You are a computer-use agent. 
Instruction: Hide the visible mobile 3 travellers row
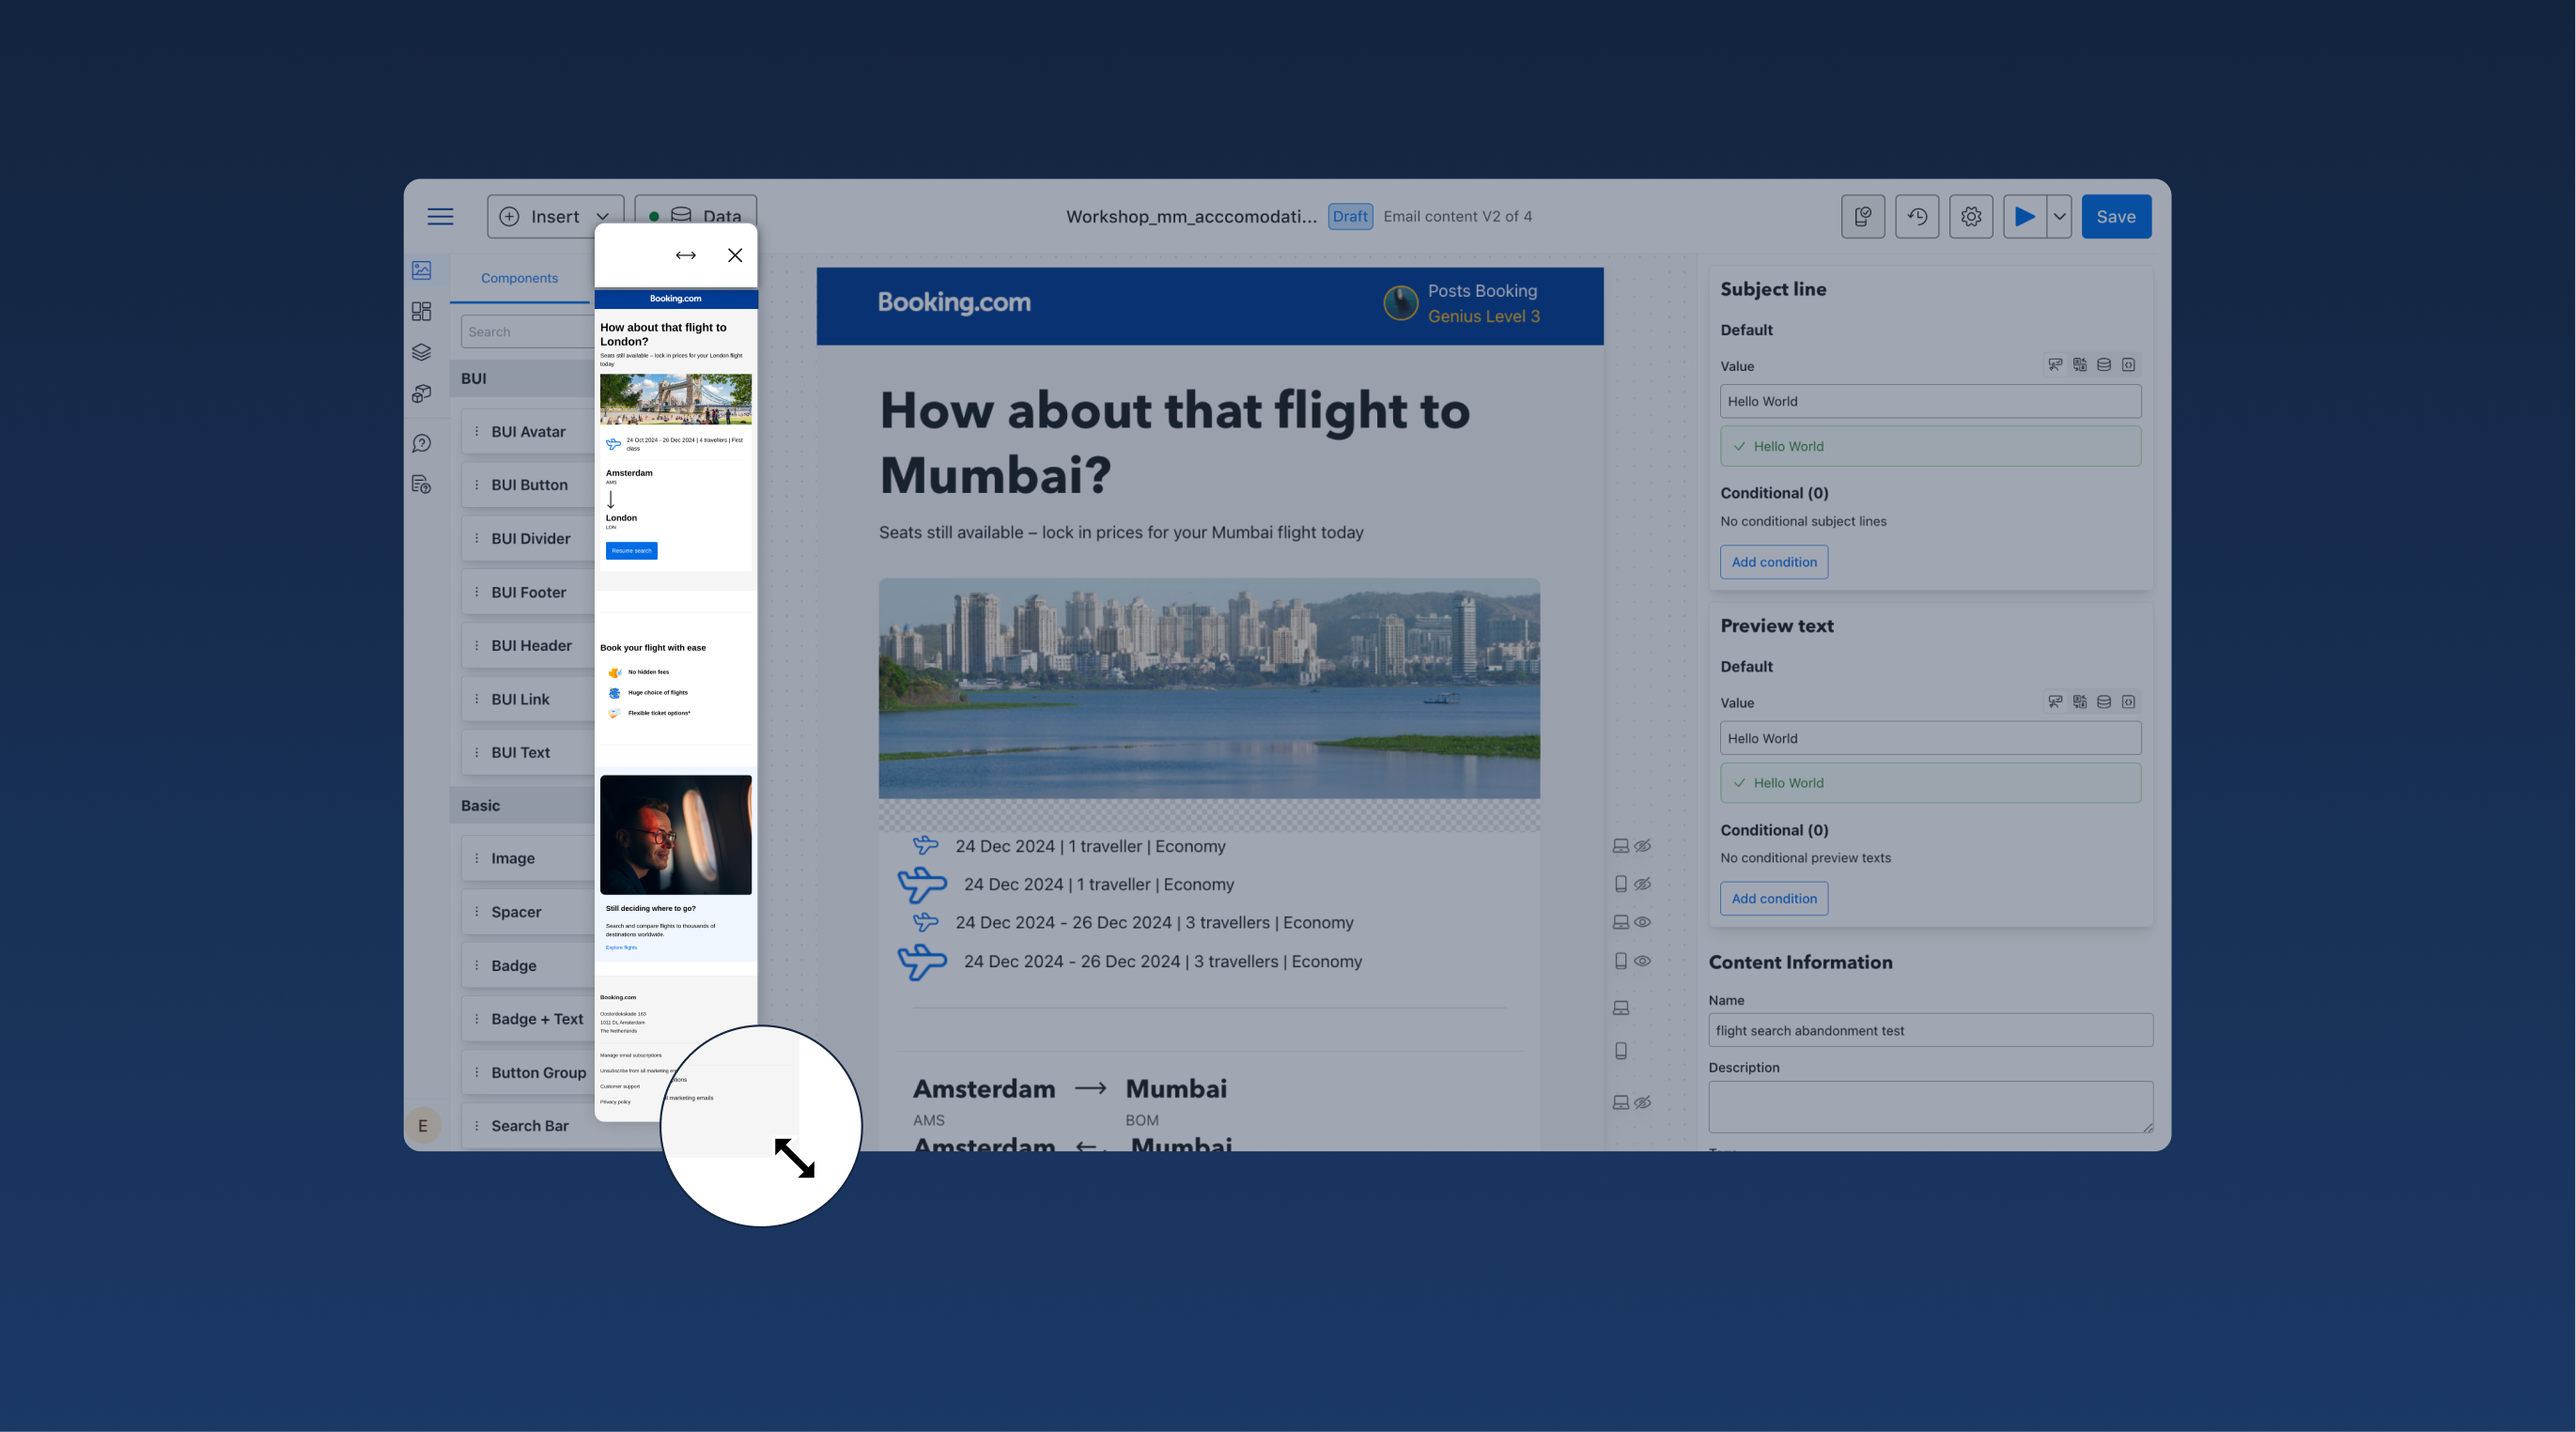point(1643,962)
